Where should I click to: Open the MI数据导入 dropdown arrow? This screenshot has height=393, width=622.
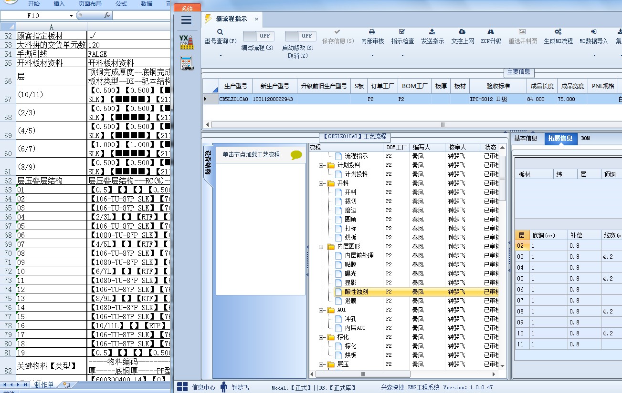click(593, 56)
